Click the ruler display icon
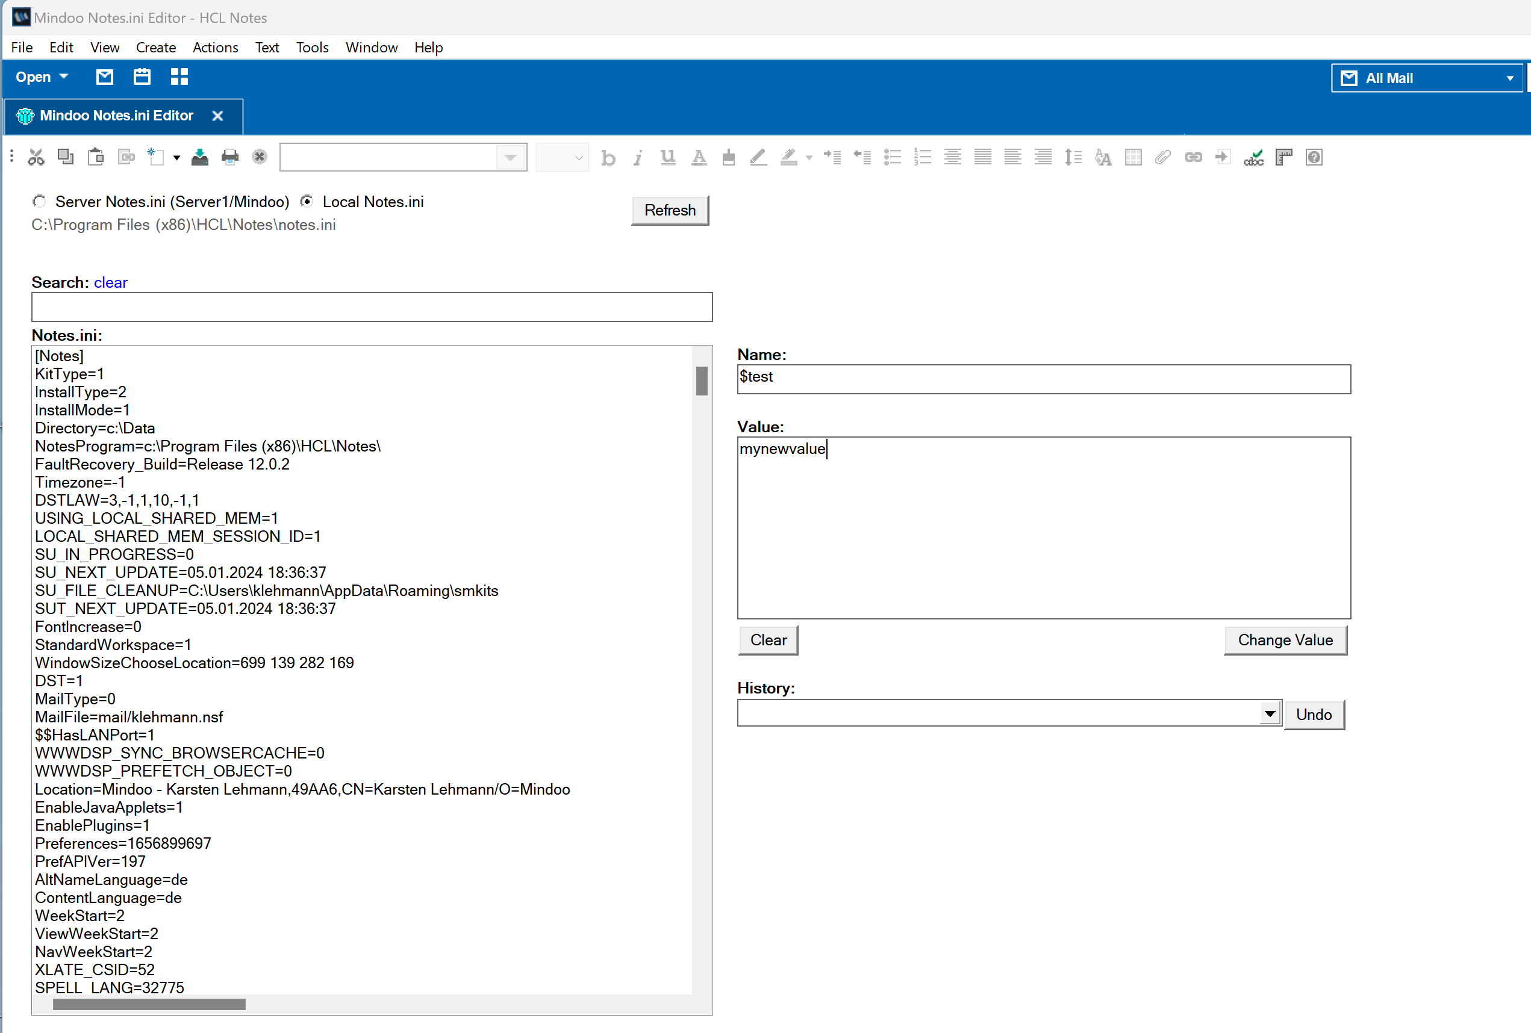The height and width of the screenshot is (1033, 1531). tap(1284, 157)
